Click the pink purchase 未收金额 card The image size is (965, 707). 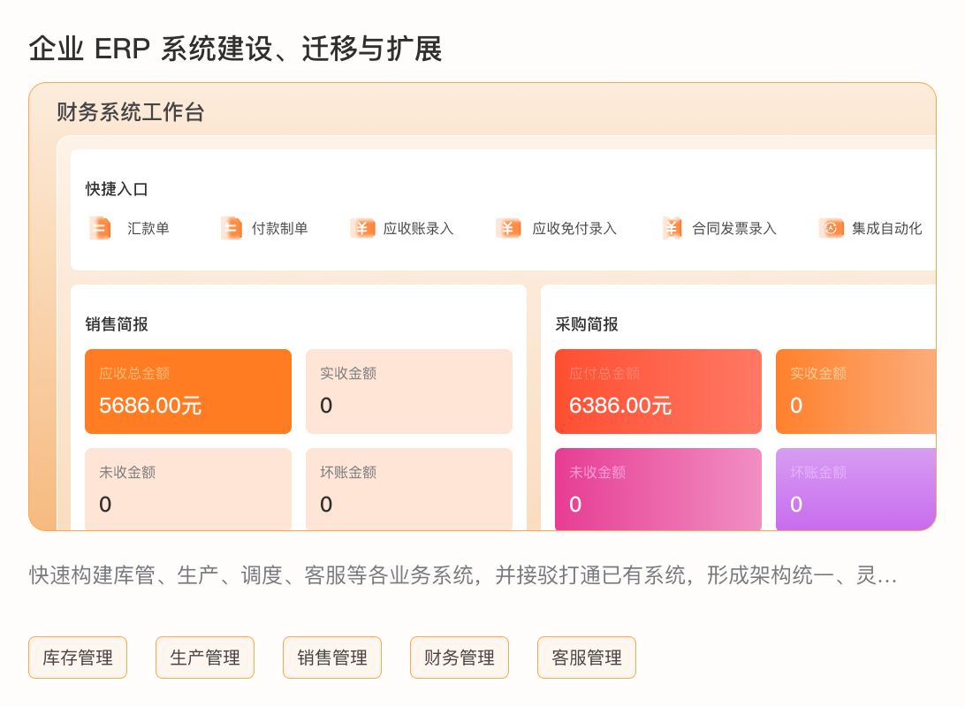(x=657, y=490)
